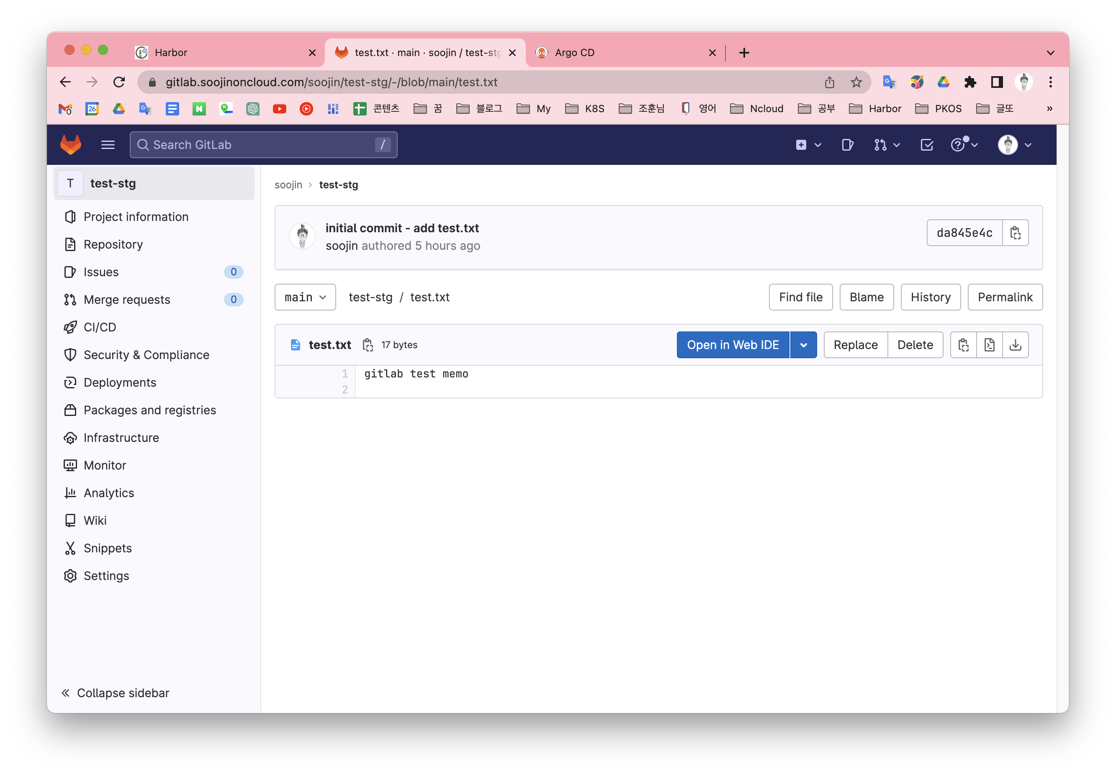Open the Help question mark menu
The image size is (1116, 775).
964,145
